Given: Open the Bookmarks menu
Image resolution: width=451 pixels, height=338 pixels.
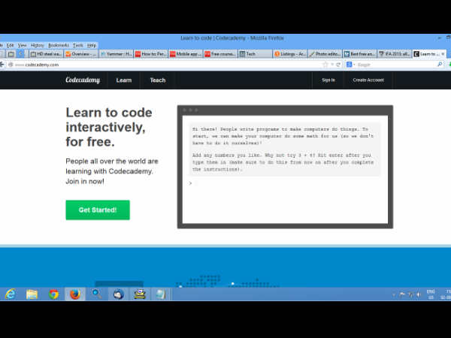Looking at the screenshot, I should (x=59, y=45).
